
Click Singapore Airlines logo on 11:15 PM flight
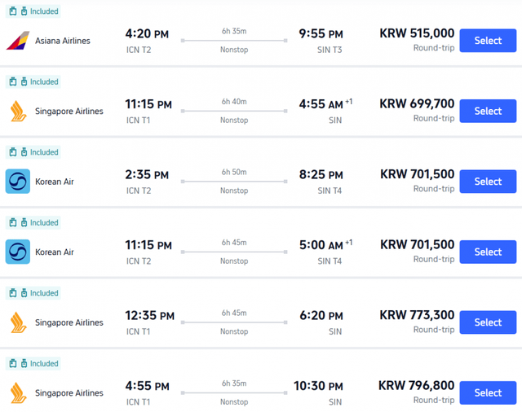(18, 111)
